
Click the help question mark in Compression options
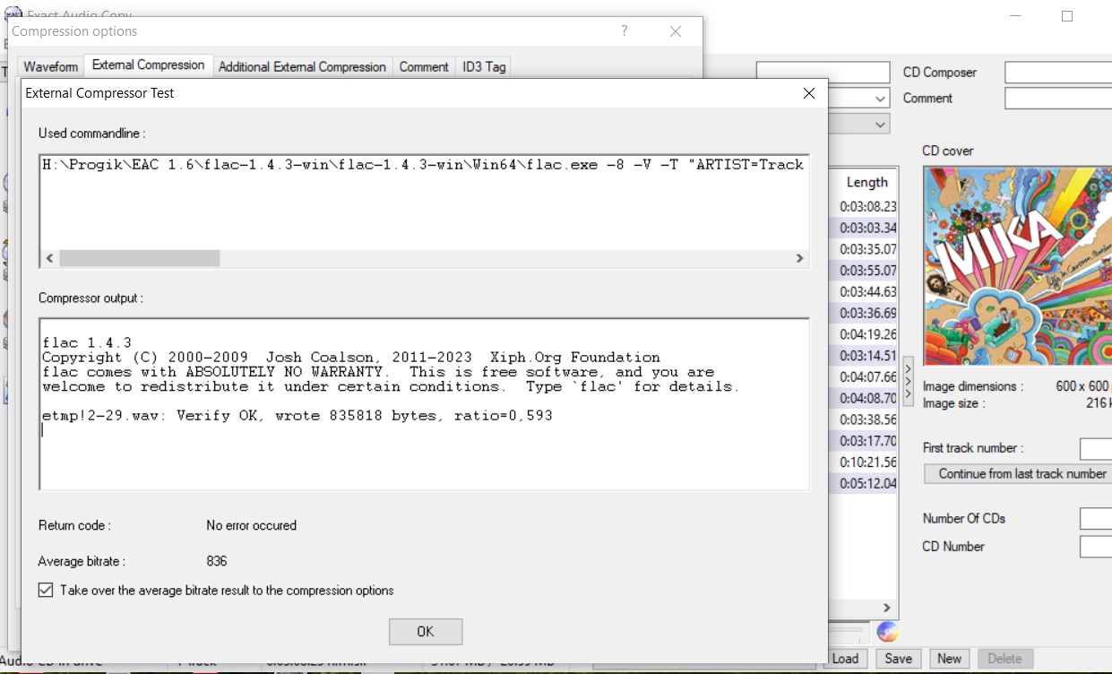click(625, 31)
